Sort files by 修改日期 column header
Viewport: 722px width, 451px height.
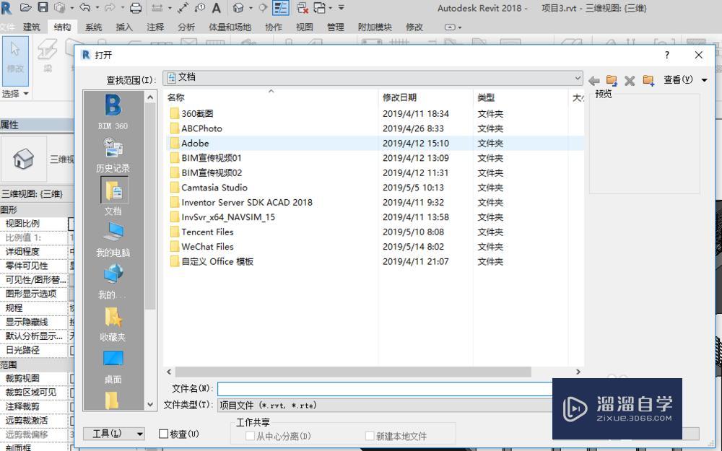click(426, 97)
